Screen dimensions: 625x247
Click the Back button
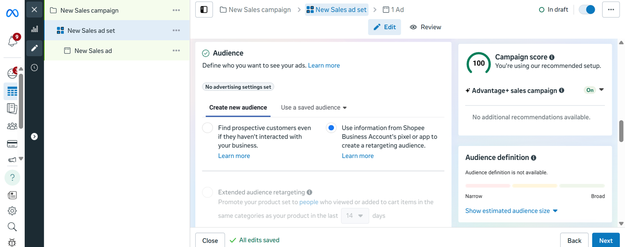point(574,240)
